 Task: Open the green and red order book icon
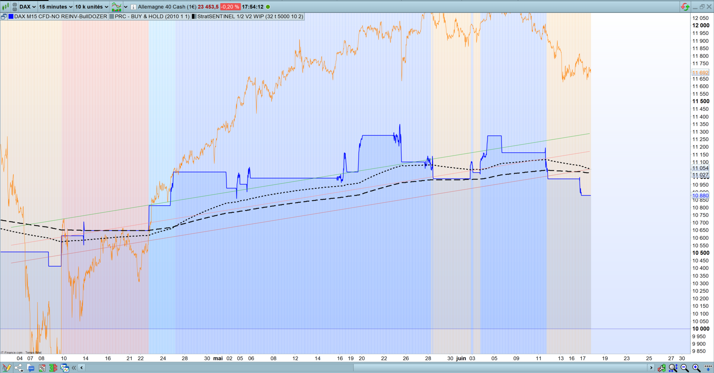point(53,368)
